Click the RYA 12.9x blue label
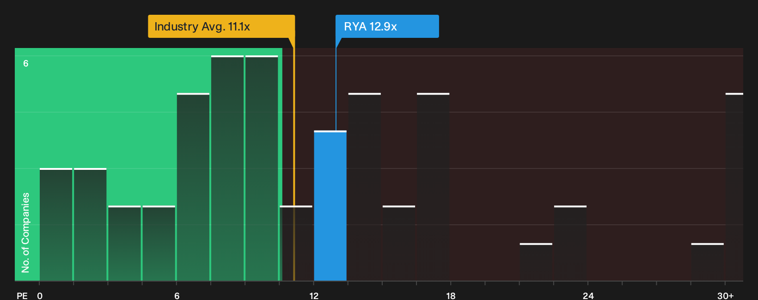Image resolution: width=758 pixels, height=300 pixels. 387,26
